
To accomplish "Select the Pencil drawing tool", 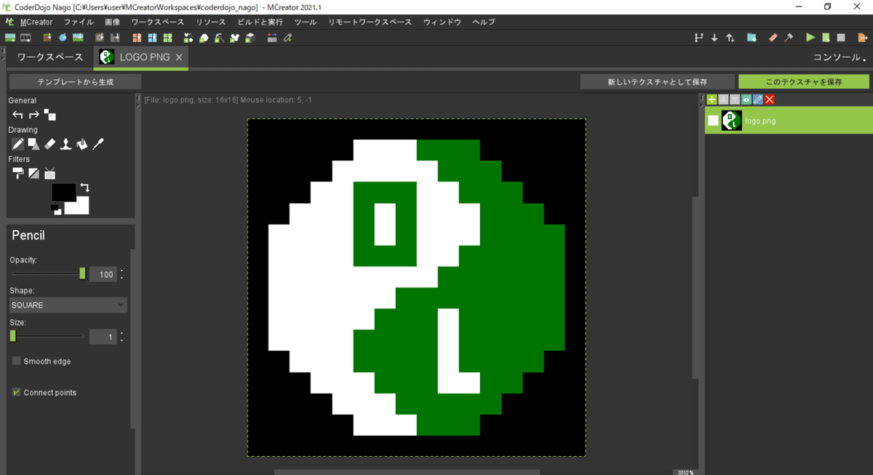I will click(x=17, y=144).
